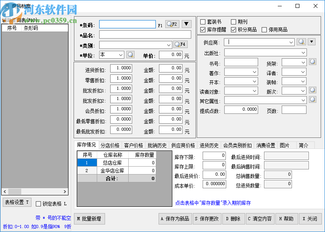Open barcode lookup with the F2 magnifier
The height and width of the screenshot is (232, 325).
(x=172, y=24)
